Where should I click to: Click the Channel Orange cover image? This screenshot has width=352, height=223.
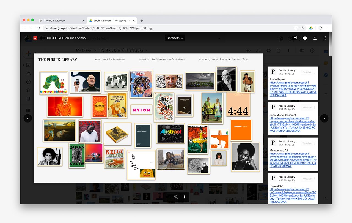(241, 130)
